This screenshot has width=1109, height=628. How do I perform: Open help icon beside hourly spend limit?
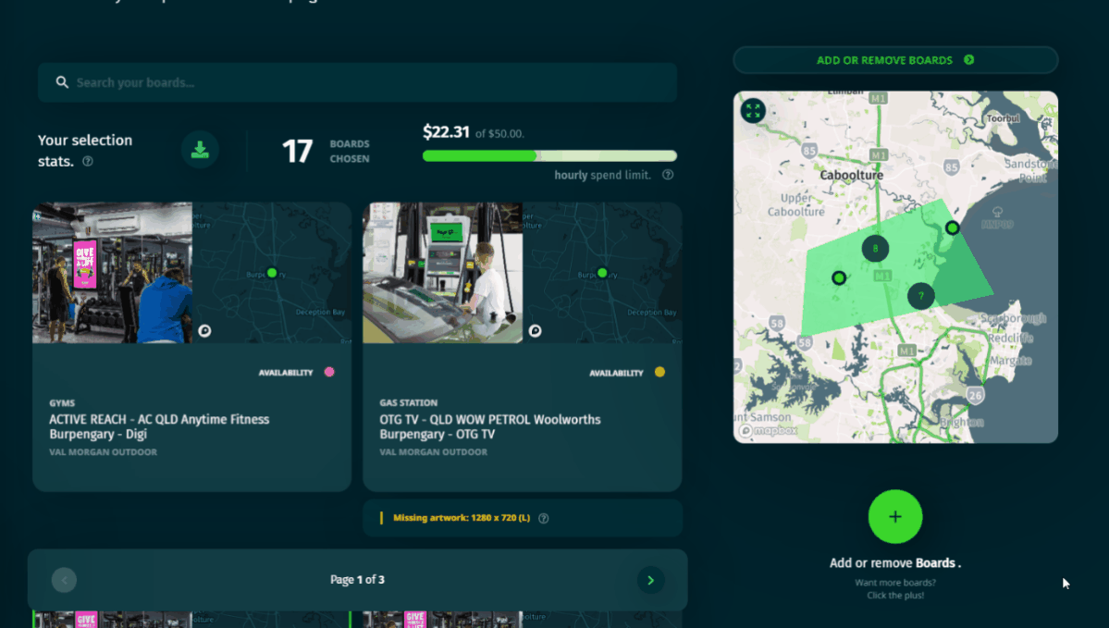click(x=668, y=175)
